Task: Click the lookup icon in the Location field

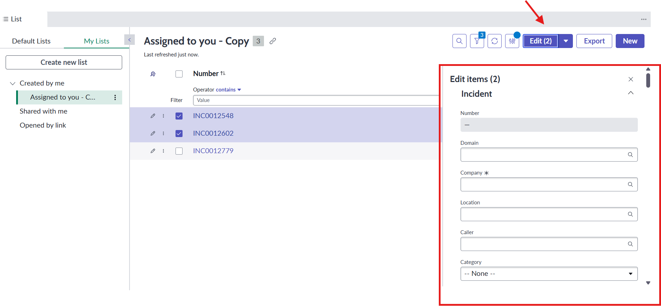Action: pyautogui.click(x=630, y=214)
